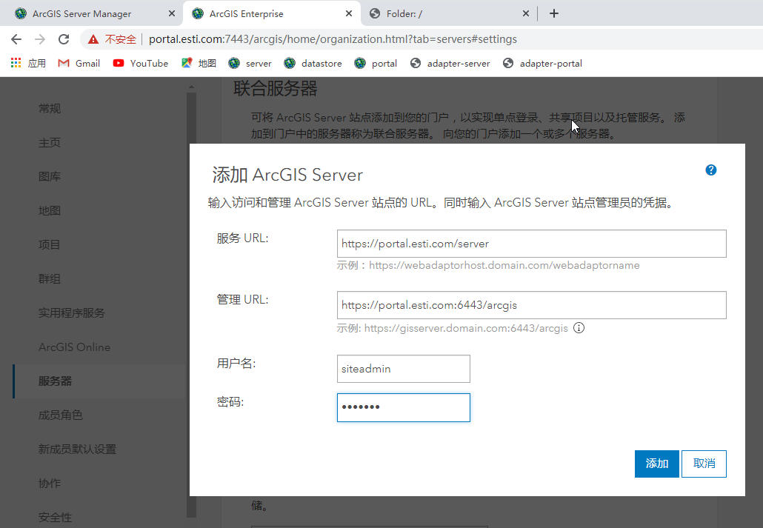763x528 pixels.
Task: Open the adapter-portal bookmark
Action: coord(542,63)
